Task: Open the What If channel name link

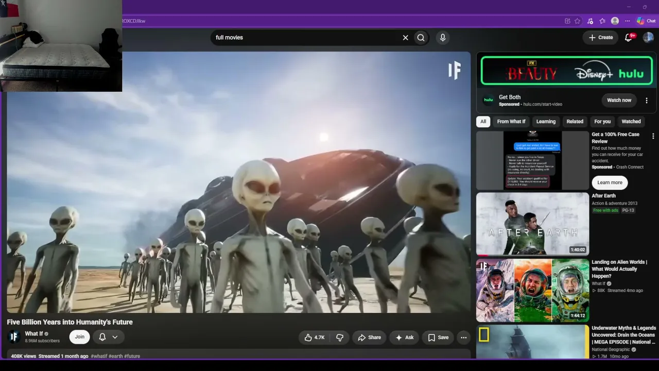Action: (34, 334)
